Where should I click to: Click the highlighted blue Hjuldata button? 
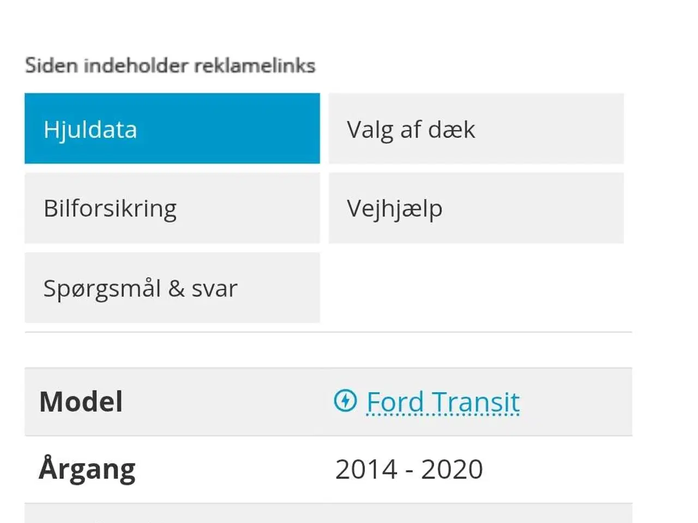point(172,129)
